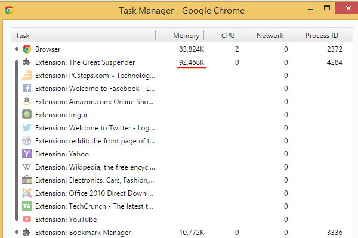Select Extension: Electronics, Cars, Fashion row
The height and width of the screenshot is (238, 358).
182,180
